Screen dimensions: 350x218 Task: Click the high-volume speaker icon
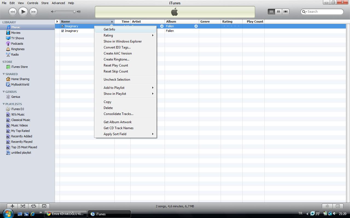79,12
